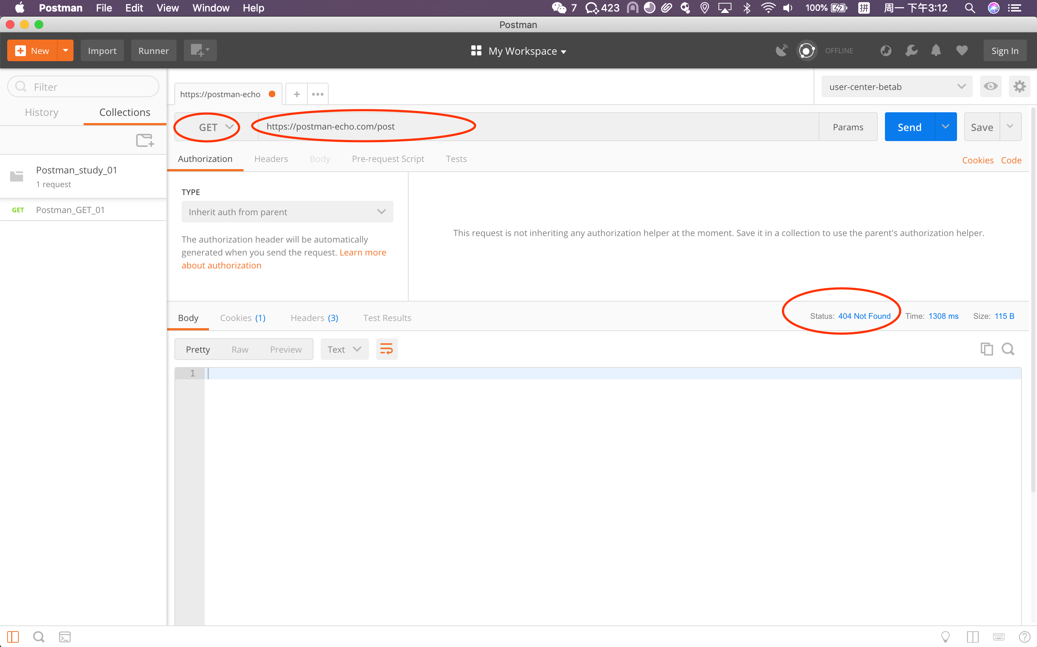Open environment quick look eye icon
Screen dimensions: 1037x647
pos(990,86)
